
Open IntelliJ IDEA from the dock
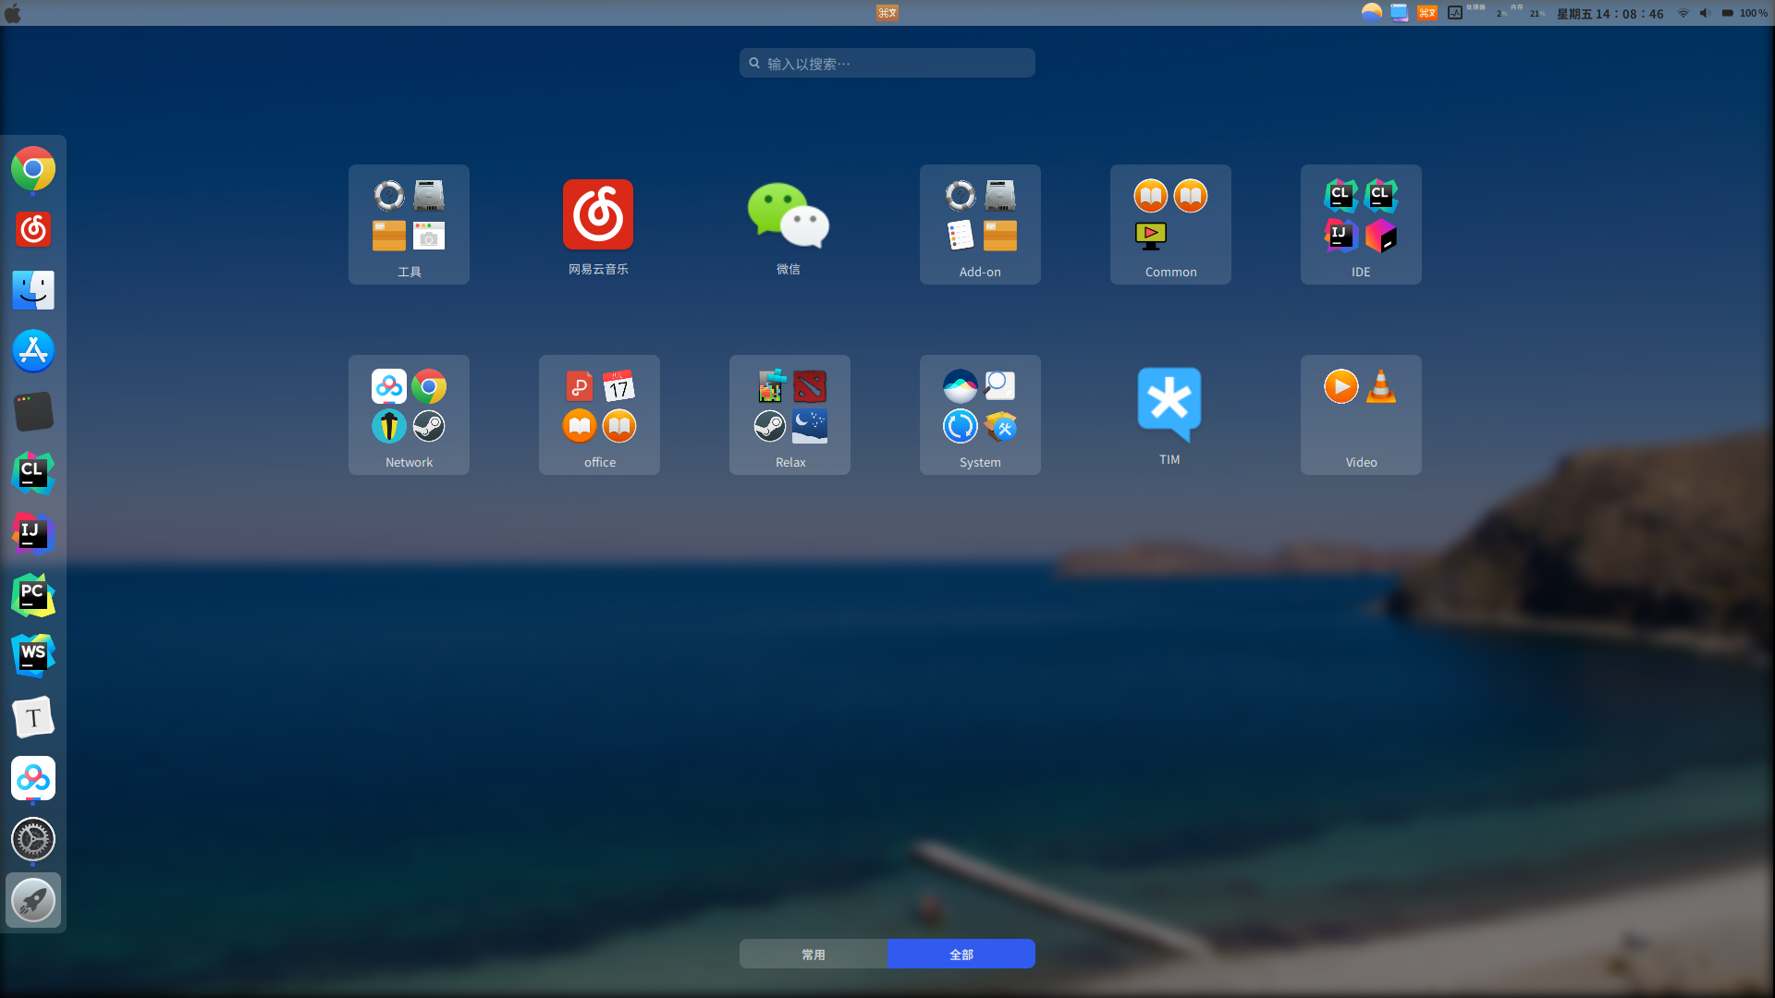33,534
